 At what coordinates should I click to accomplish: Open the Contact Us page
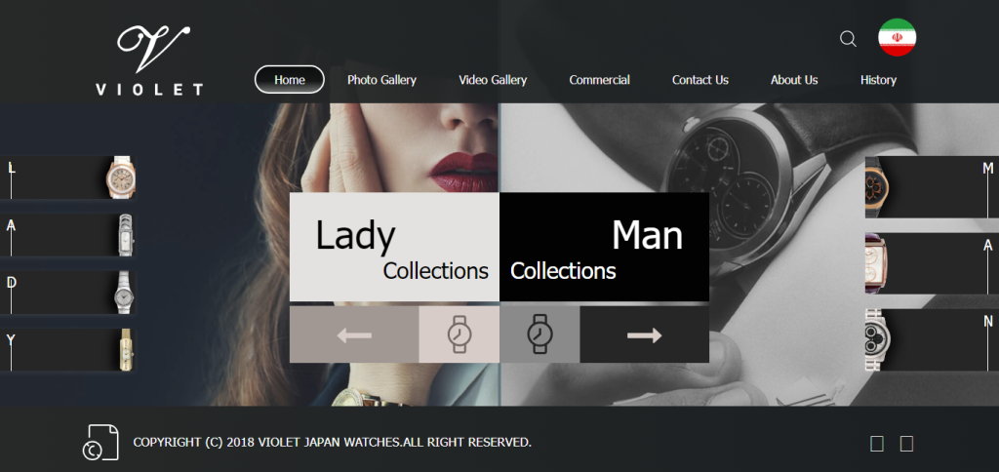click(700, 80)
